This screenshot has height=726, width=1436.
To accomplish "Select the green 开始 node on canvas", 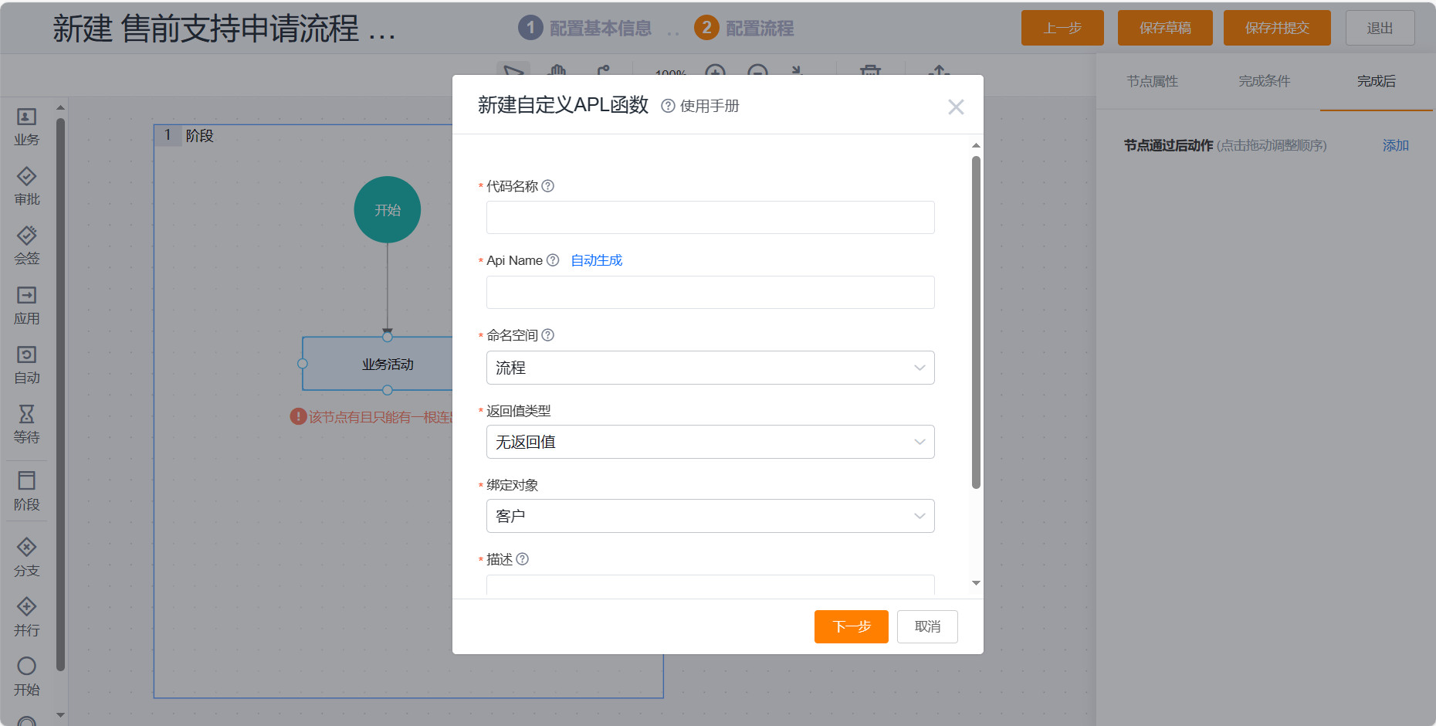I will pyautogui.click(x=388, y=209).
